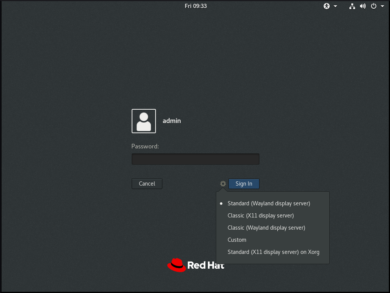Click the wired network status icon

[x=352, y=6]
